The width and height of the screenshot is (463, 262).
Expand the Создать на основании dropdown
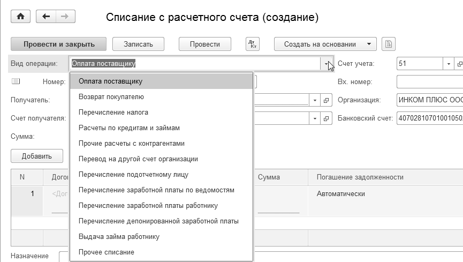(x=369, y=44)
